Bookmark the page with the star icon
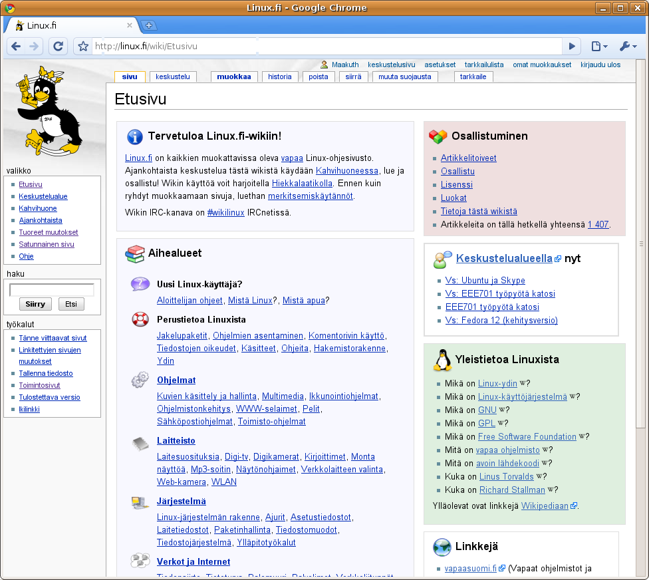 (83, 47)
